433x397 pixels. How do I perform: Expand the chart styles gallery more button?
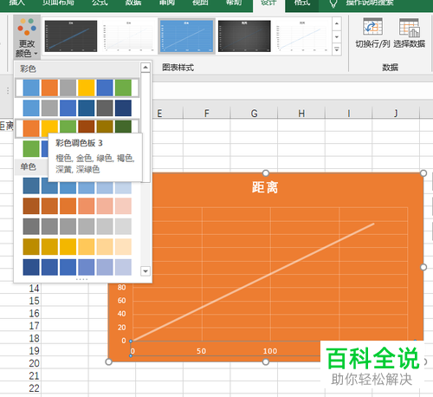point(337,49)
